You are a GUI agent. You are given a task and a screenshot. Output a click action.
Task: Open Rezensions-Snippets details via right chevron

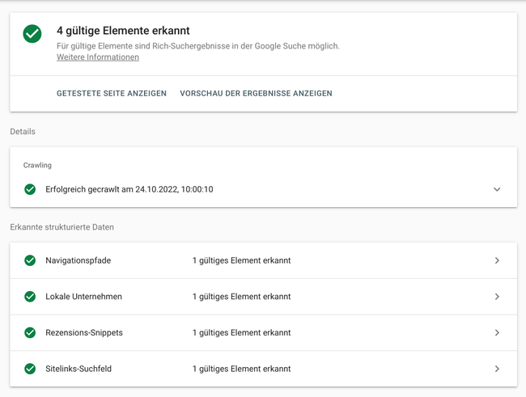(x=497, y=332)
